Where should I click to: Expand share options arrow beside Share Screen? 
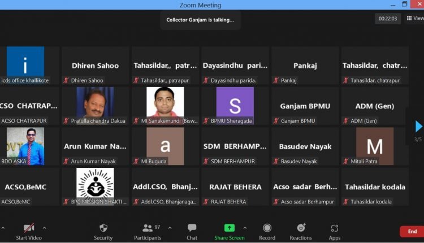tap(245, 228)
